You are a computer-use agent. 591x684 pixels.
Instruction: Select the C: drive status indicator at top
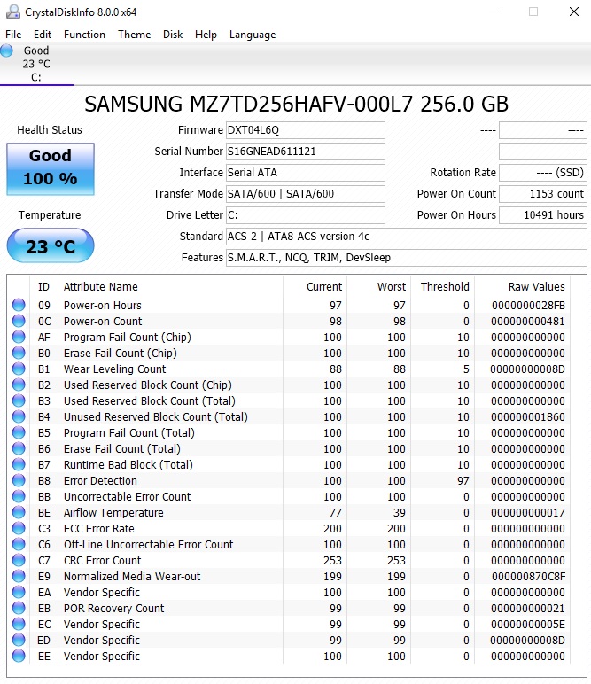click(x=36, y=64)
